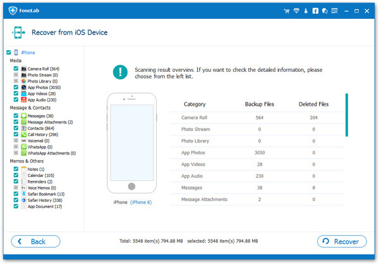Viewport: 379px width, 264px height.
Task: Click the Category column header
Action: click(195, 104)
